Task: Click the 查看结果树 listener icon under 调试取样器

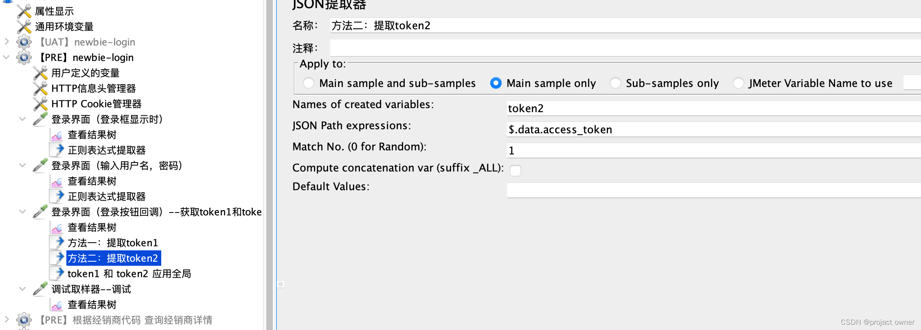Action: (57, 304)
